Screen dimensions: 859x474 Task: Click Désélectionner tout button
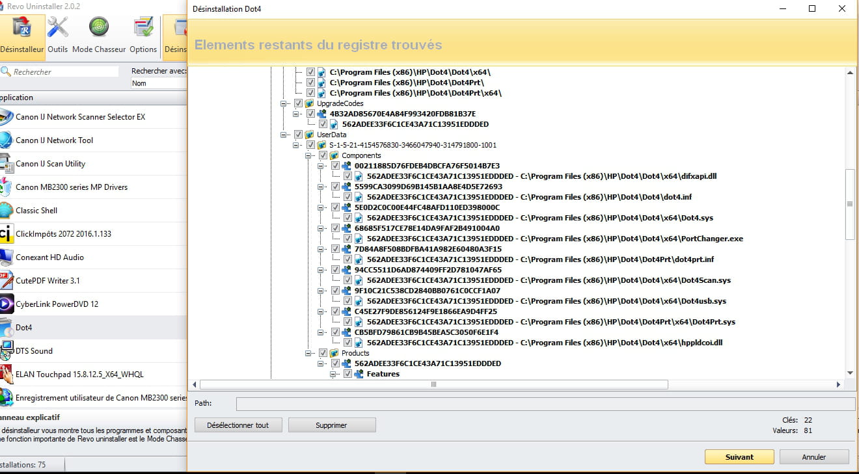pyautogui.click(x=238, y=425)
